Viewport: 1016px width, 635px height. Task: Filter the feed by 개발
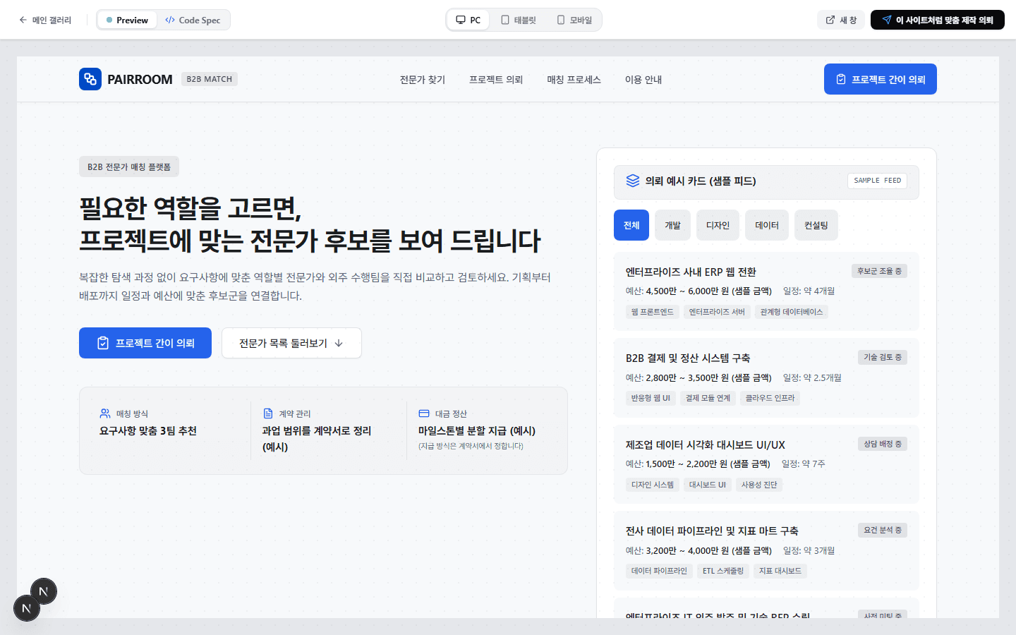(x=672, y=225)
